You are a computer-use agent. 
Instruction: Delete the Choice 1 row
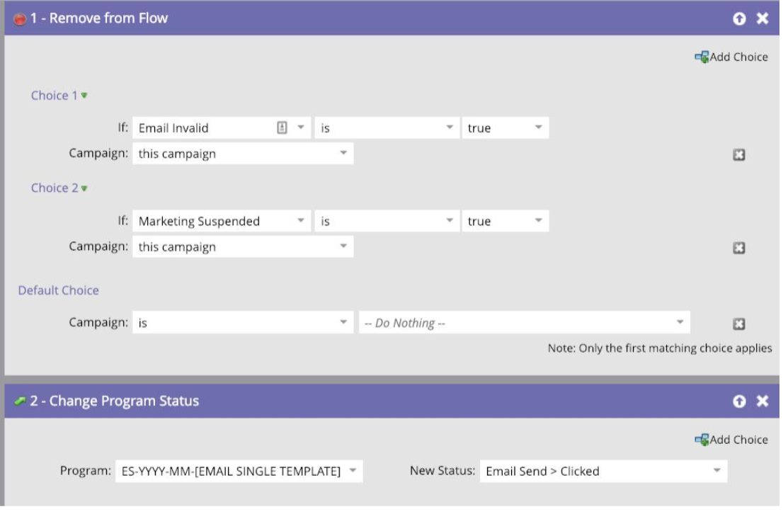[738, 155]
